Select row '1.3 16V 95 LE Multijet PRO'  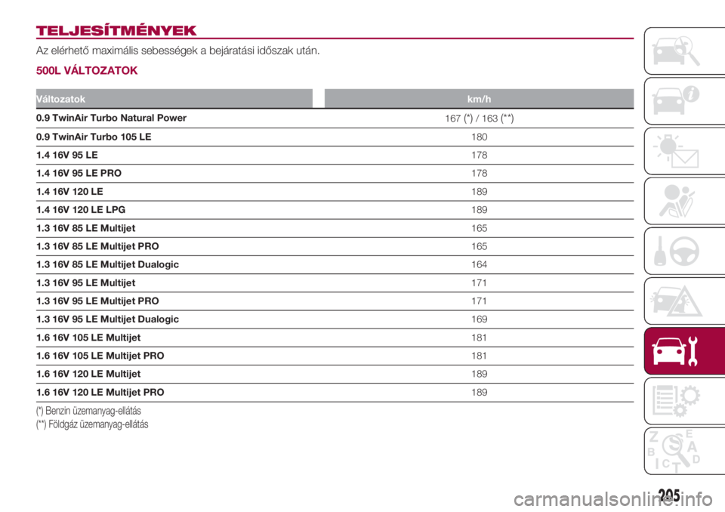point(335,301)
